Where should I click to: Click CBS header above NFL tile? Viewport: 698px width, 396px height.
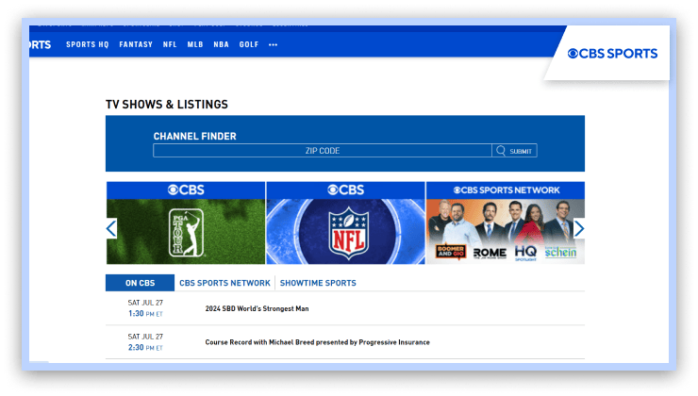(345, 190)
